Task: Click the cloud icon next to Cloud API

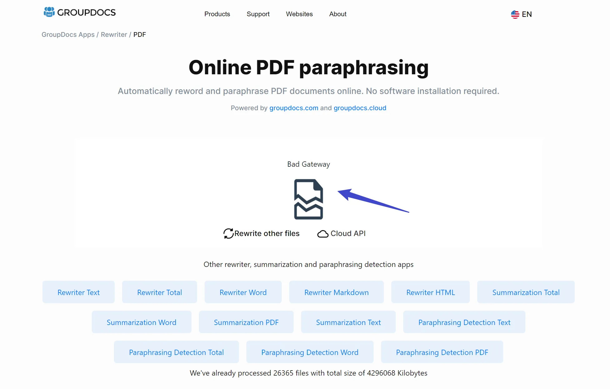Action: [x=323, y=233]
